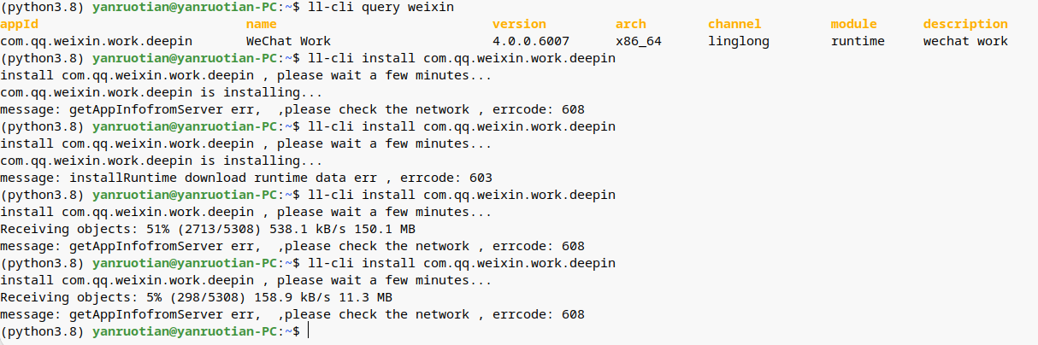Click the lowercase wechat work description value
The image size is (1038, 345).
(x=965, y=41)
